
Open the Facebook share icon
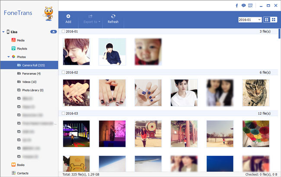pos(237,6)
